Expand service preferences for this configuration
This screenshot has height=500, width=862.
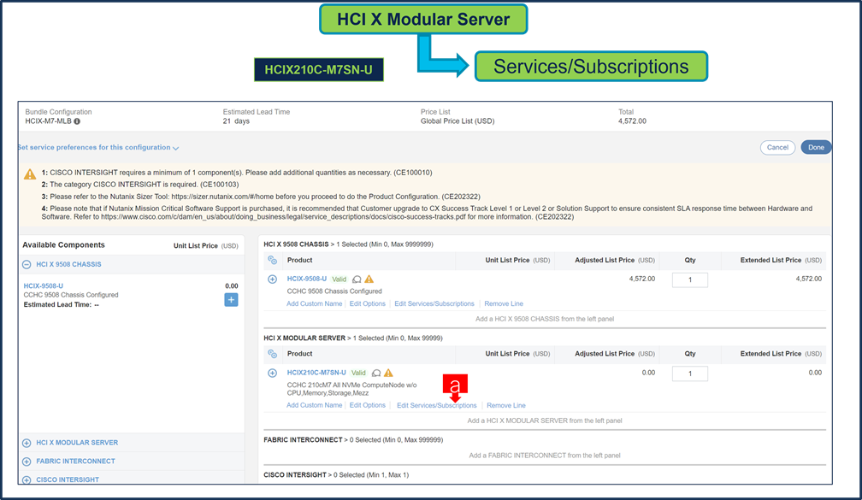click(x=98, y=147)
